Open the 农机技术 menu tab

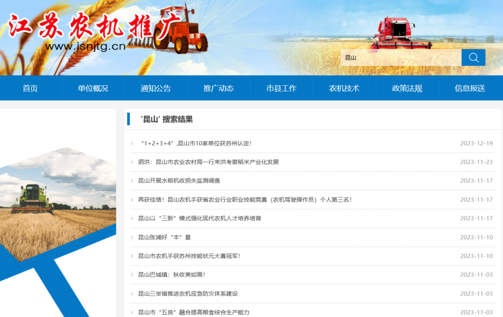tap(344, 88)
